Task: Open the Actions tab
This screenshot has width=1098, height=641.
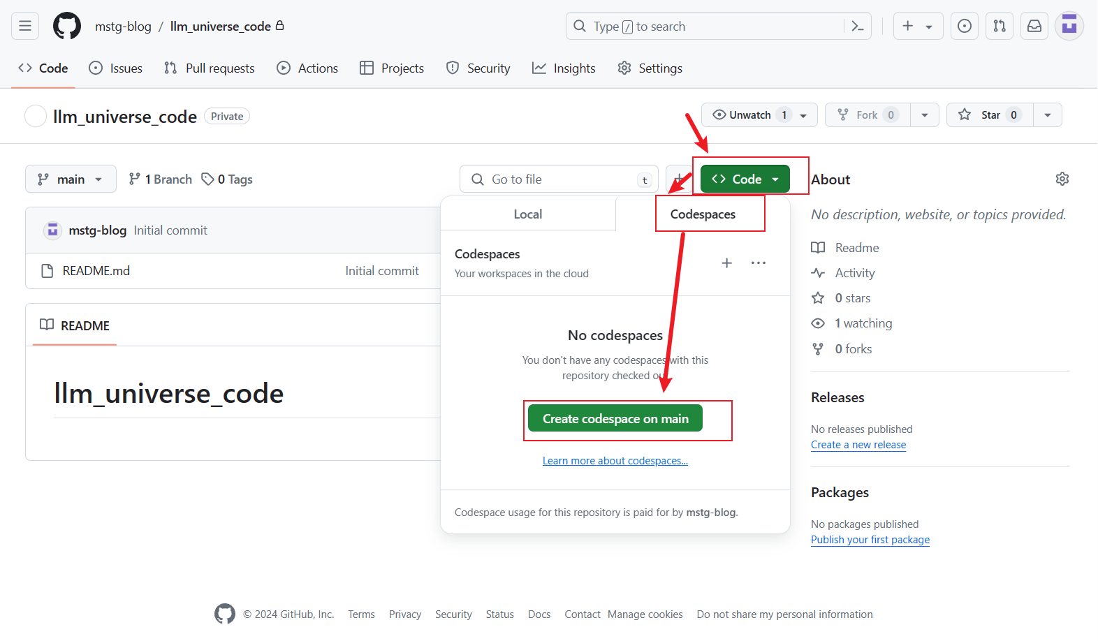Action: click(x=307, y=68)
